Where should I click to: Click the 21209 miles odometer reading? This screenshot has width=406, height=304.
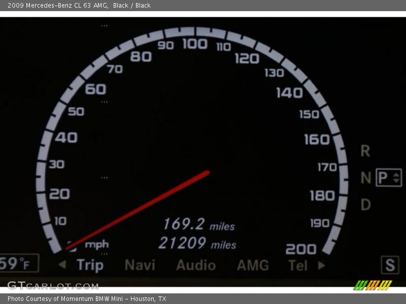pos(197,244)
